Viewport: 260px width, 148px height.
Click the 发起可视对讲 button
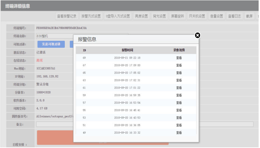pos(51,44)
